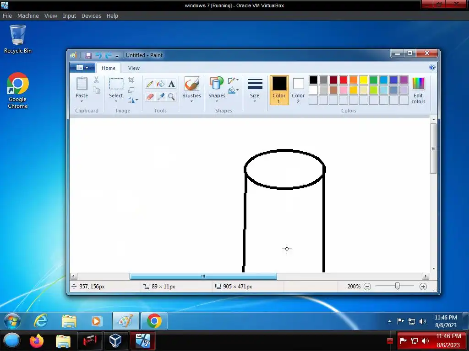Screen dimensions: 469x351
Task: Open VirtualBox Machine menu
Action: pos(28,16)
